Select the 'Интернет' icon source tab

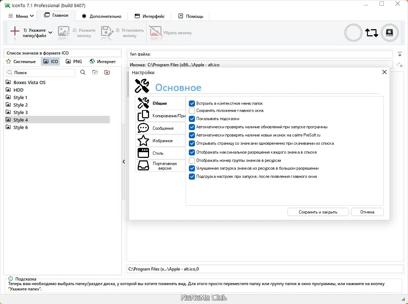coord(102,62)
